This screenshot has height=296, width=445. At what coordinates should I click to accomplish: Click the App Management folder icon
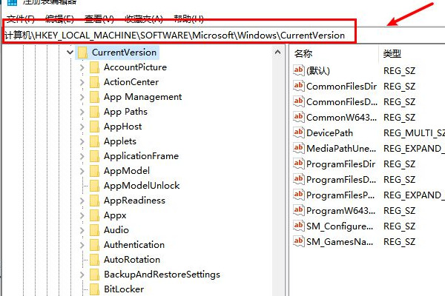[x=94, y=97]
